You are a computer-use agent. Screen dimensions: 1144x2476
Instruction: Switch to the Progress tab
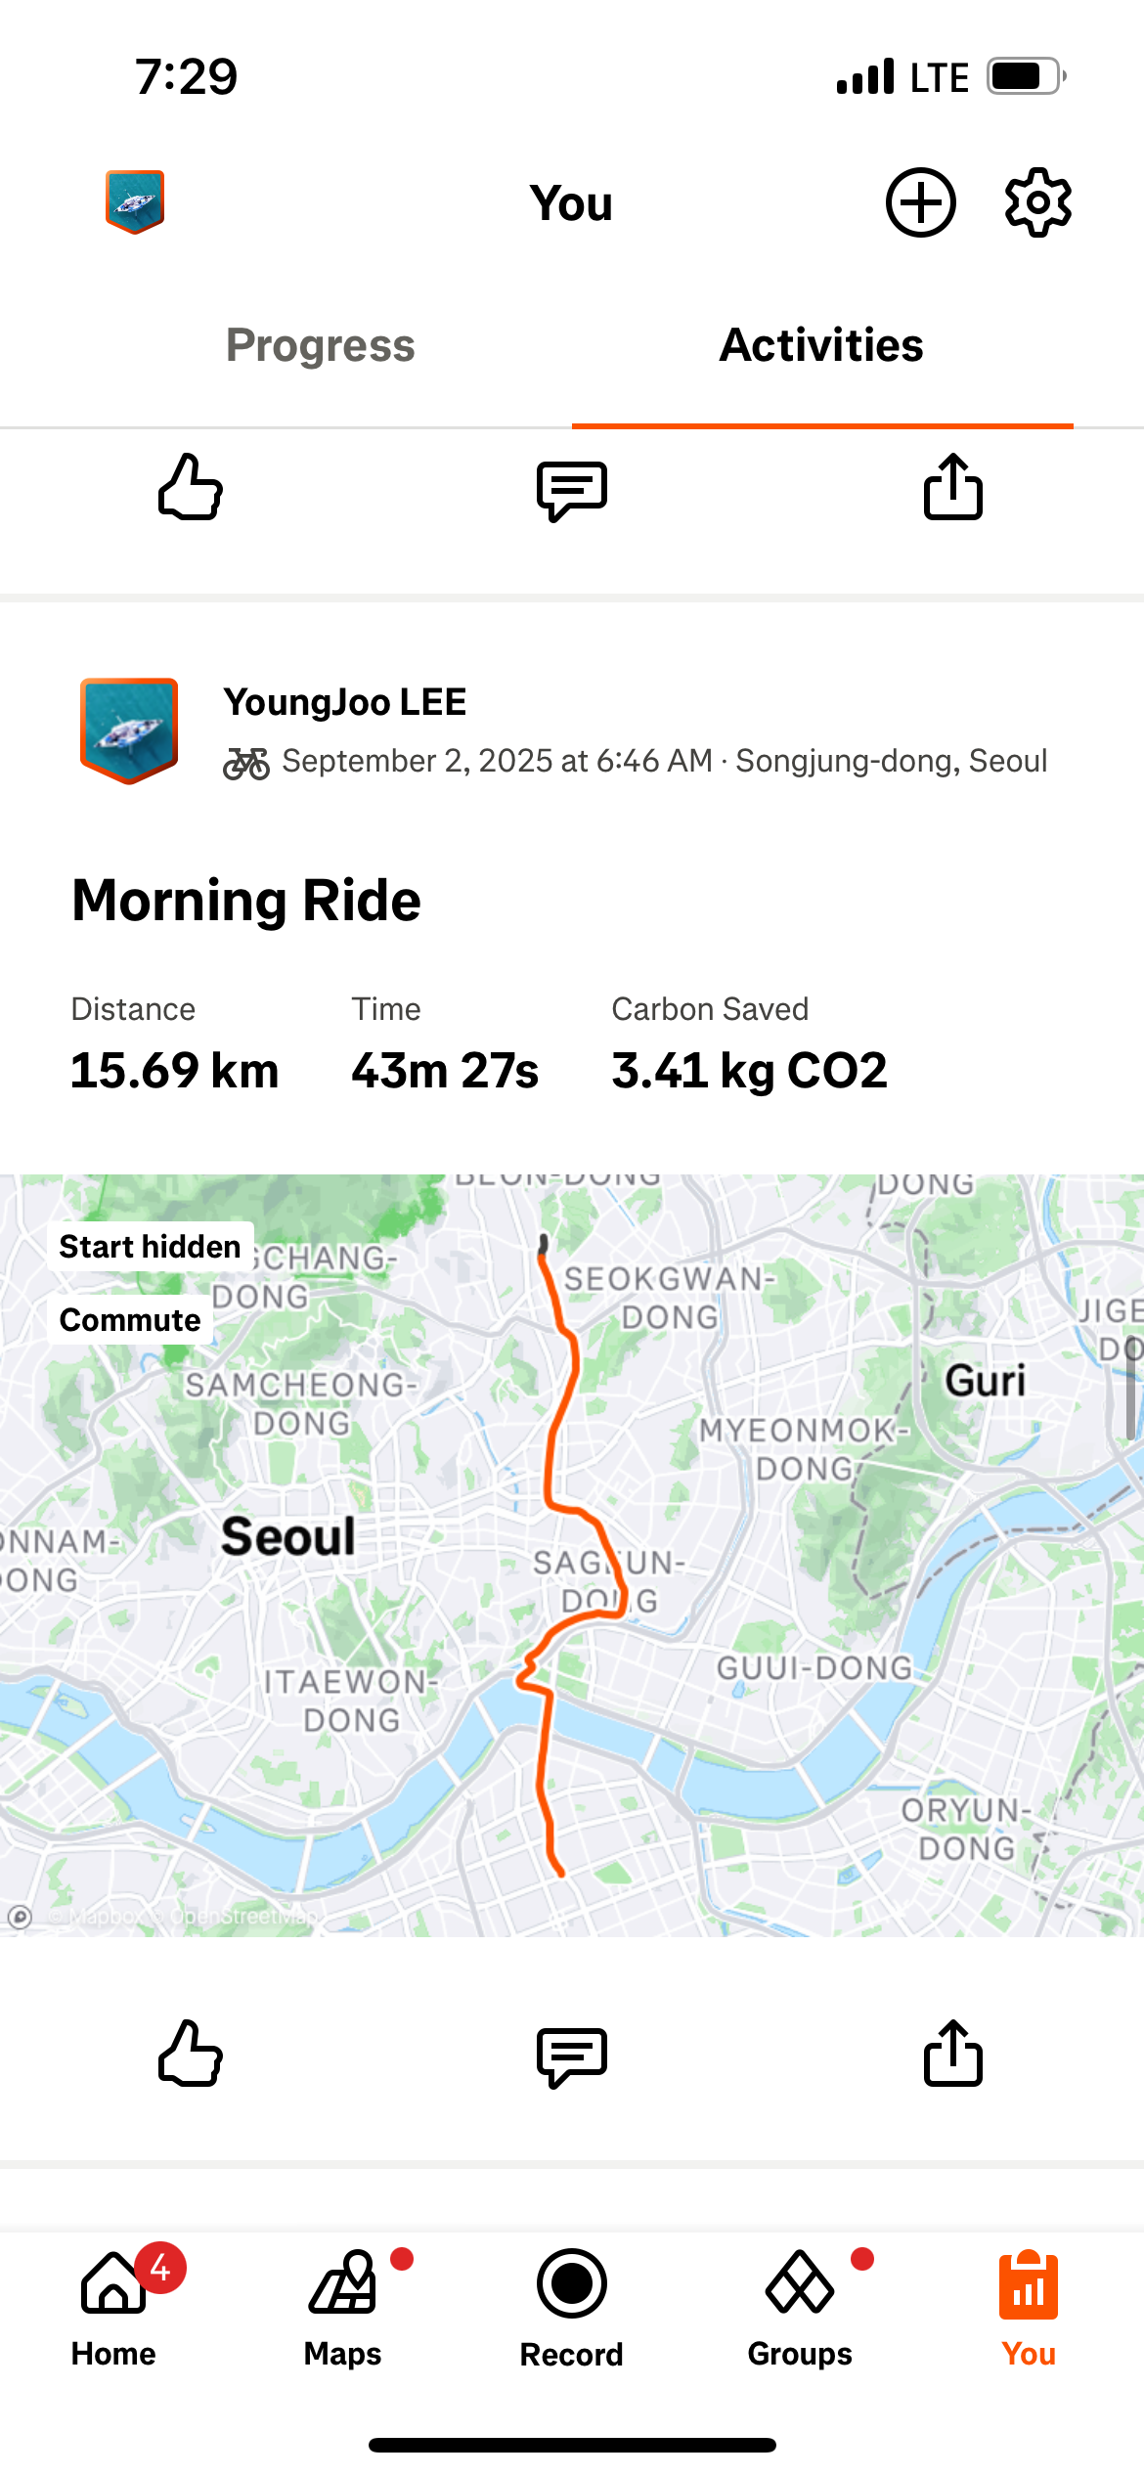click(321, 345)
